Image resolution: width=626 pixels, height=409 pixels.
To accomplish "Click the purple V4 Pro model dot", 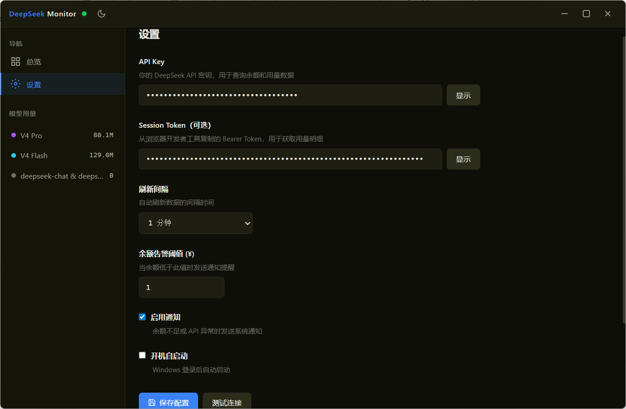I will click(14, 135).
